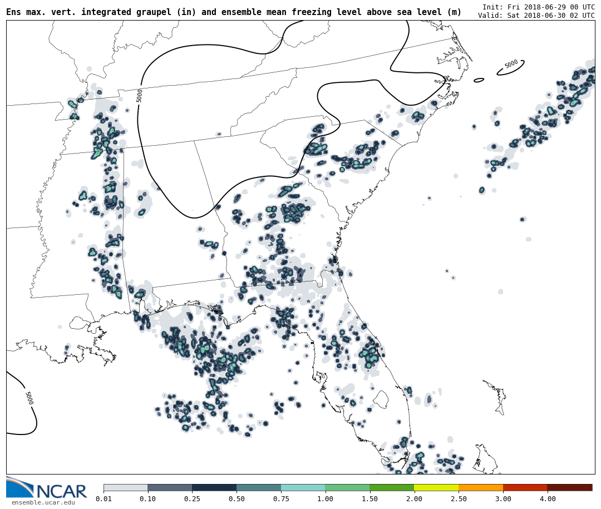Click the teal 0.50–0.75 colorbar segment
The width and height of the screenshot is (601, 509).
[259, 487]
